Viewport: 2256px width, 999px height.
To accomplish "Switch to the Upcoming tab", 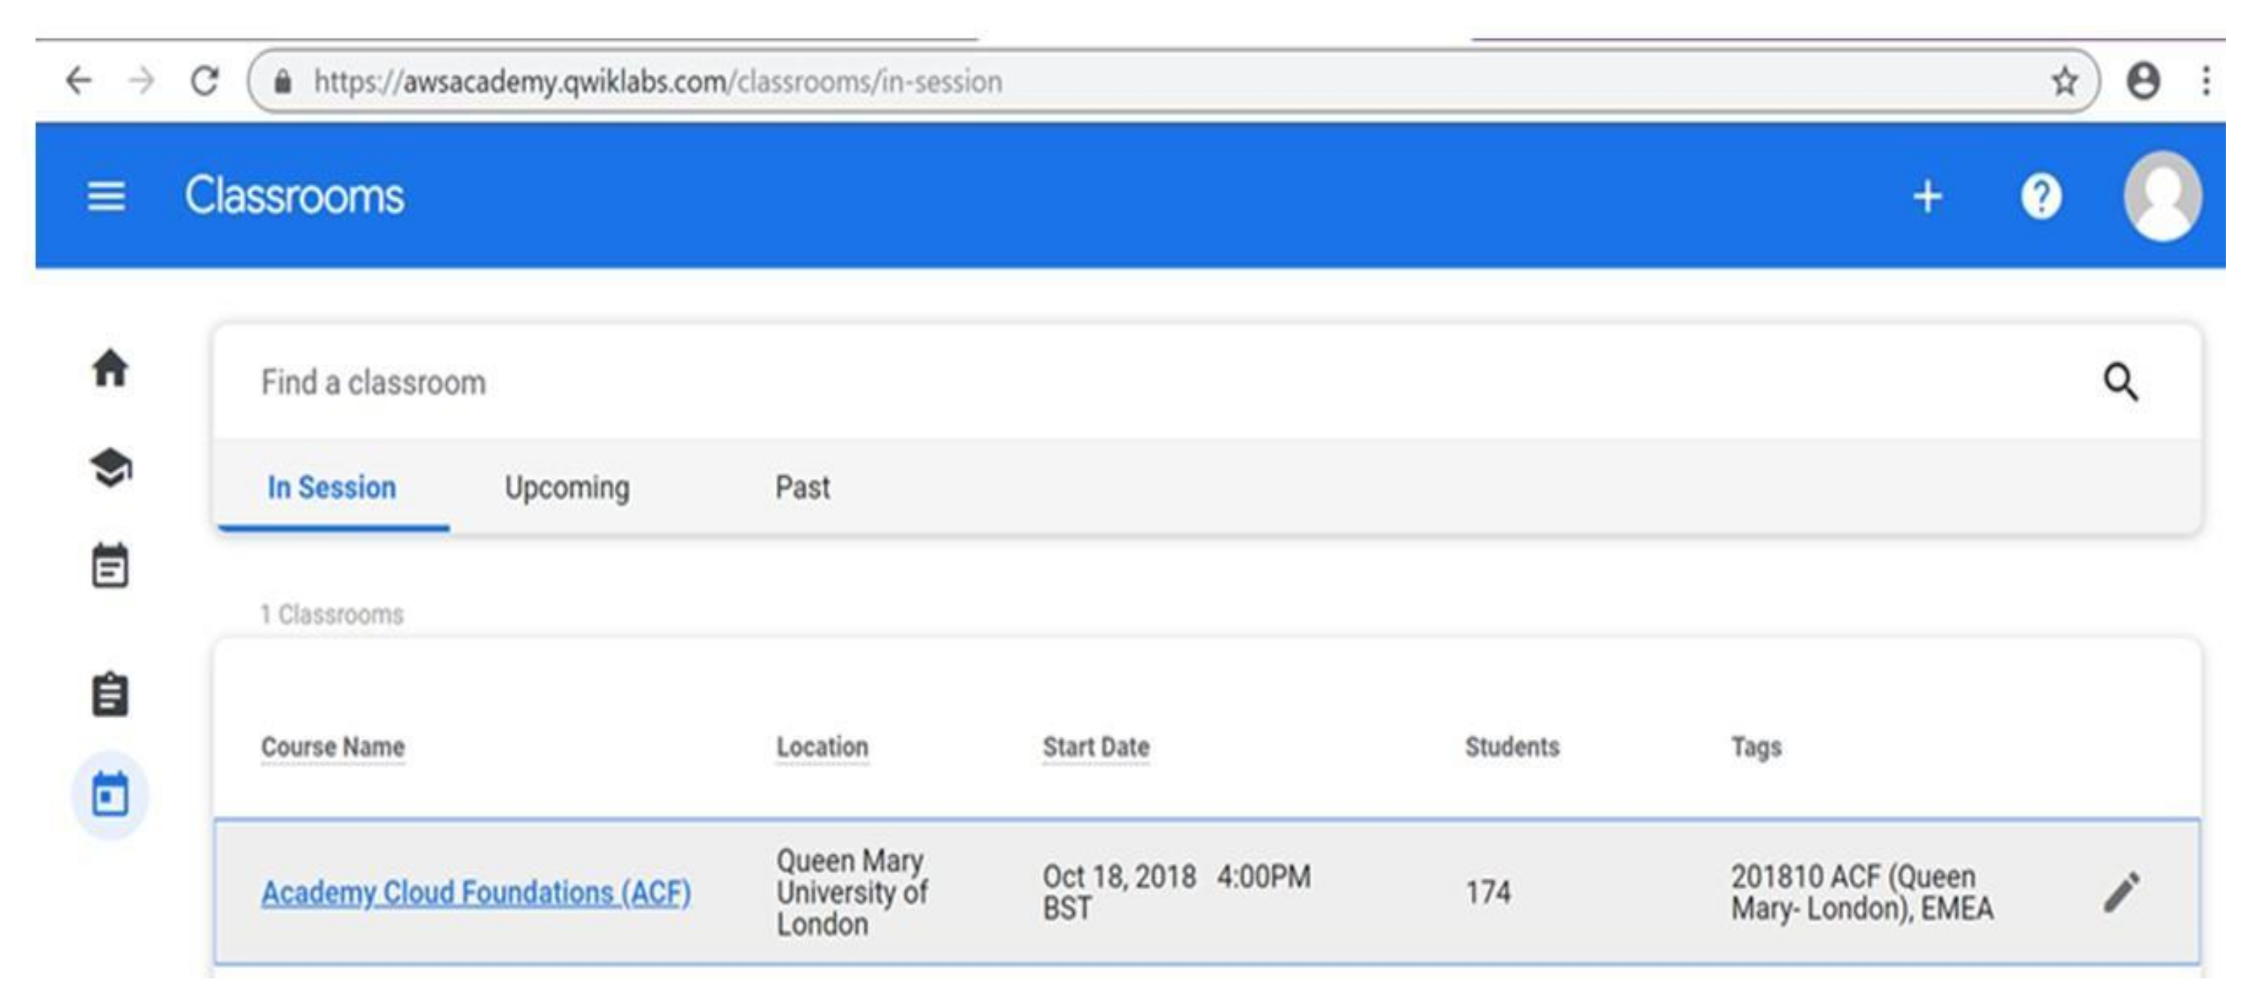I will (x=567, y=487).
